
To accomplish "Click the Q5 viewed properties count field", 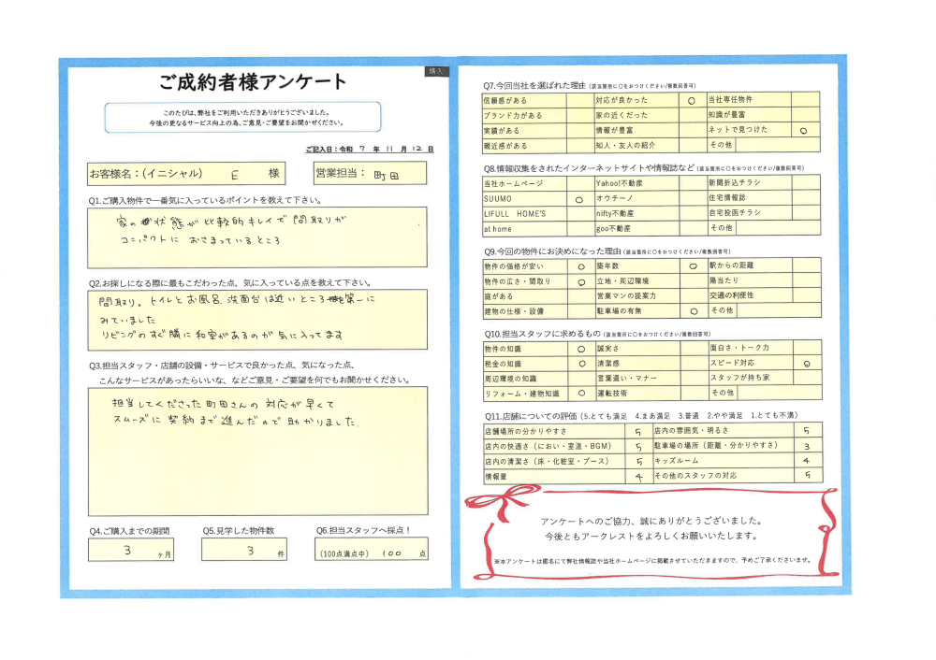I will coord(249,551).
